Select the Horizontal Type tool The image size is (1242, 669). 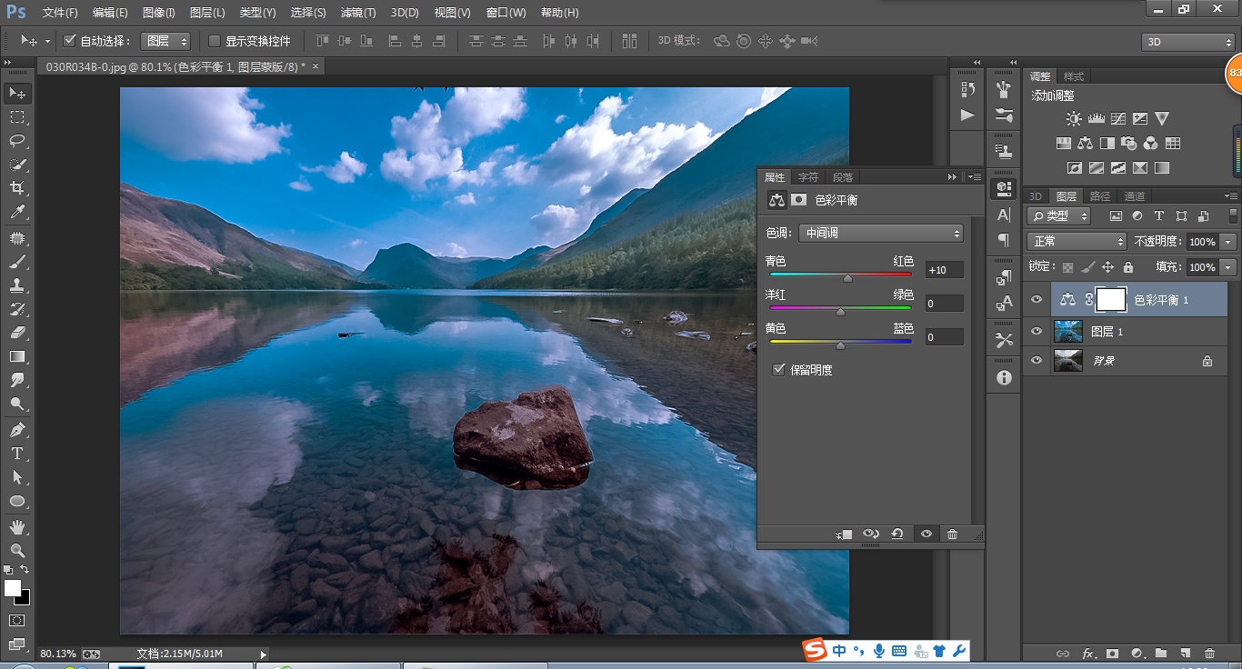point(17,453)
